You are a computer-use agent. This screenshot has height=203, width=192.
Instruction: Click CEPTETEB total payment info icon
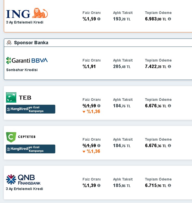(x=169, y=146)
